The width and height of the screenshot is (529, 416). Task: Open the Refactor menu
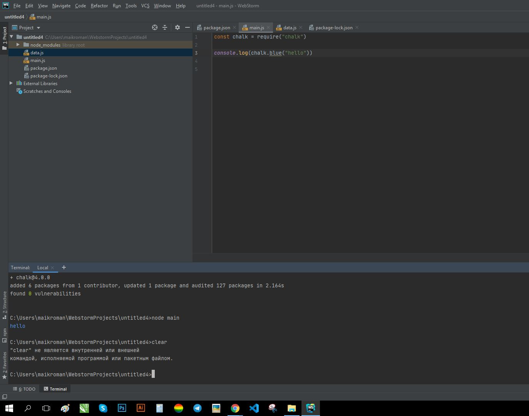click(99, 6)
